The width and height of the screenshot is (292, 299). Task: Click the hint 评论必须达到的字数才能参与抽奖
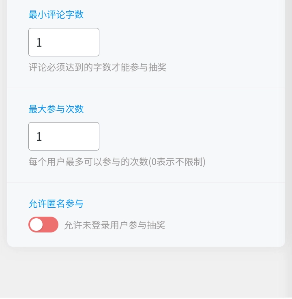click(x=98, y=67)
